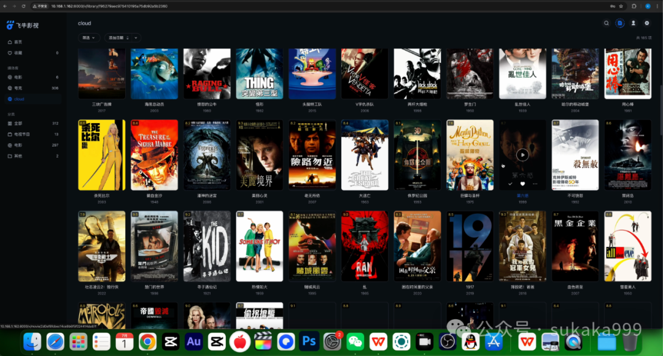Open the 黑金企業 poster

pos(575,246)
